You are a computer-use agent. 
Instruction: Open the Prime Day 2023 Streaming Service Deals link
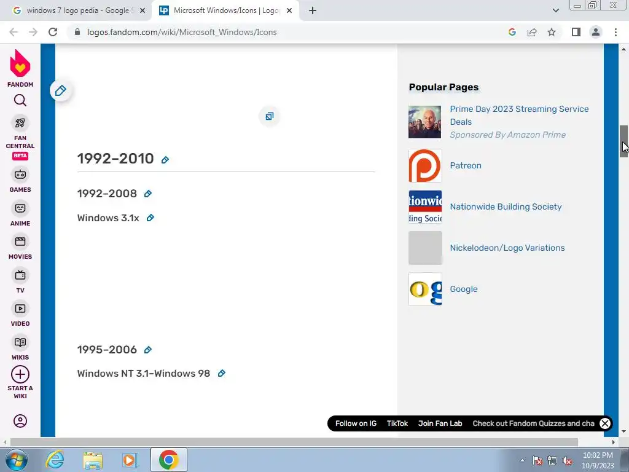point(519,115)
